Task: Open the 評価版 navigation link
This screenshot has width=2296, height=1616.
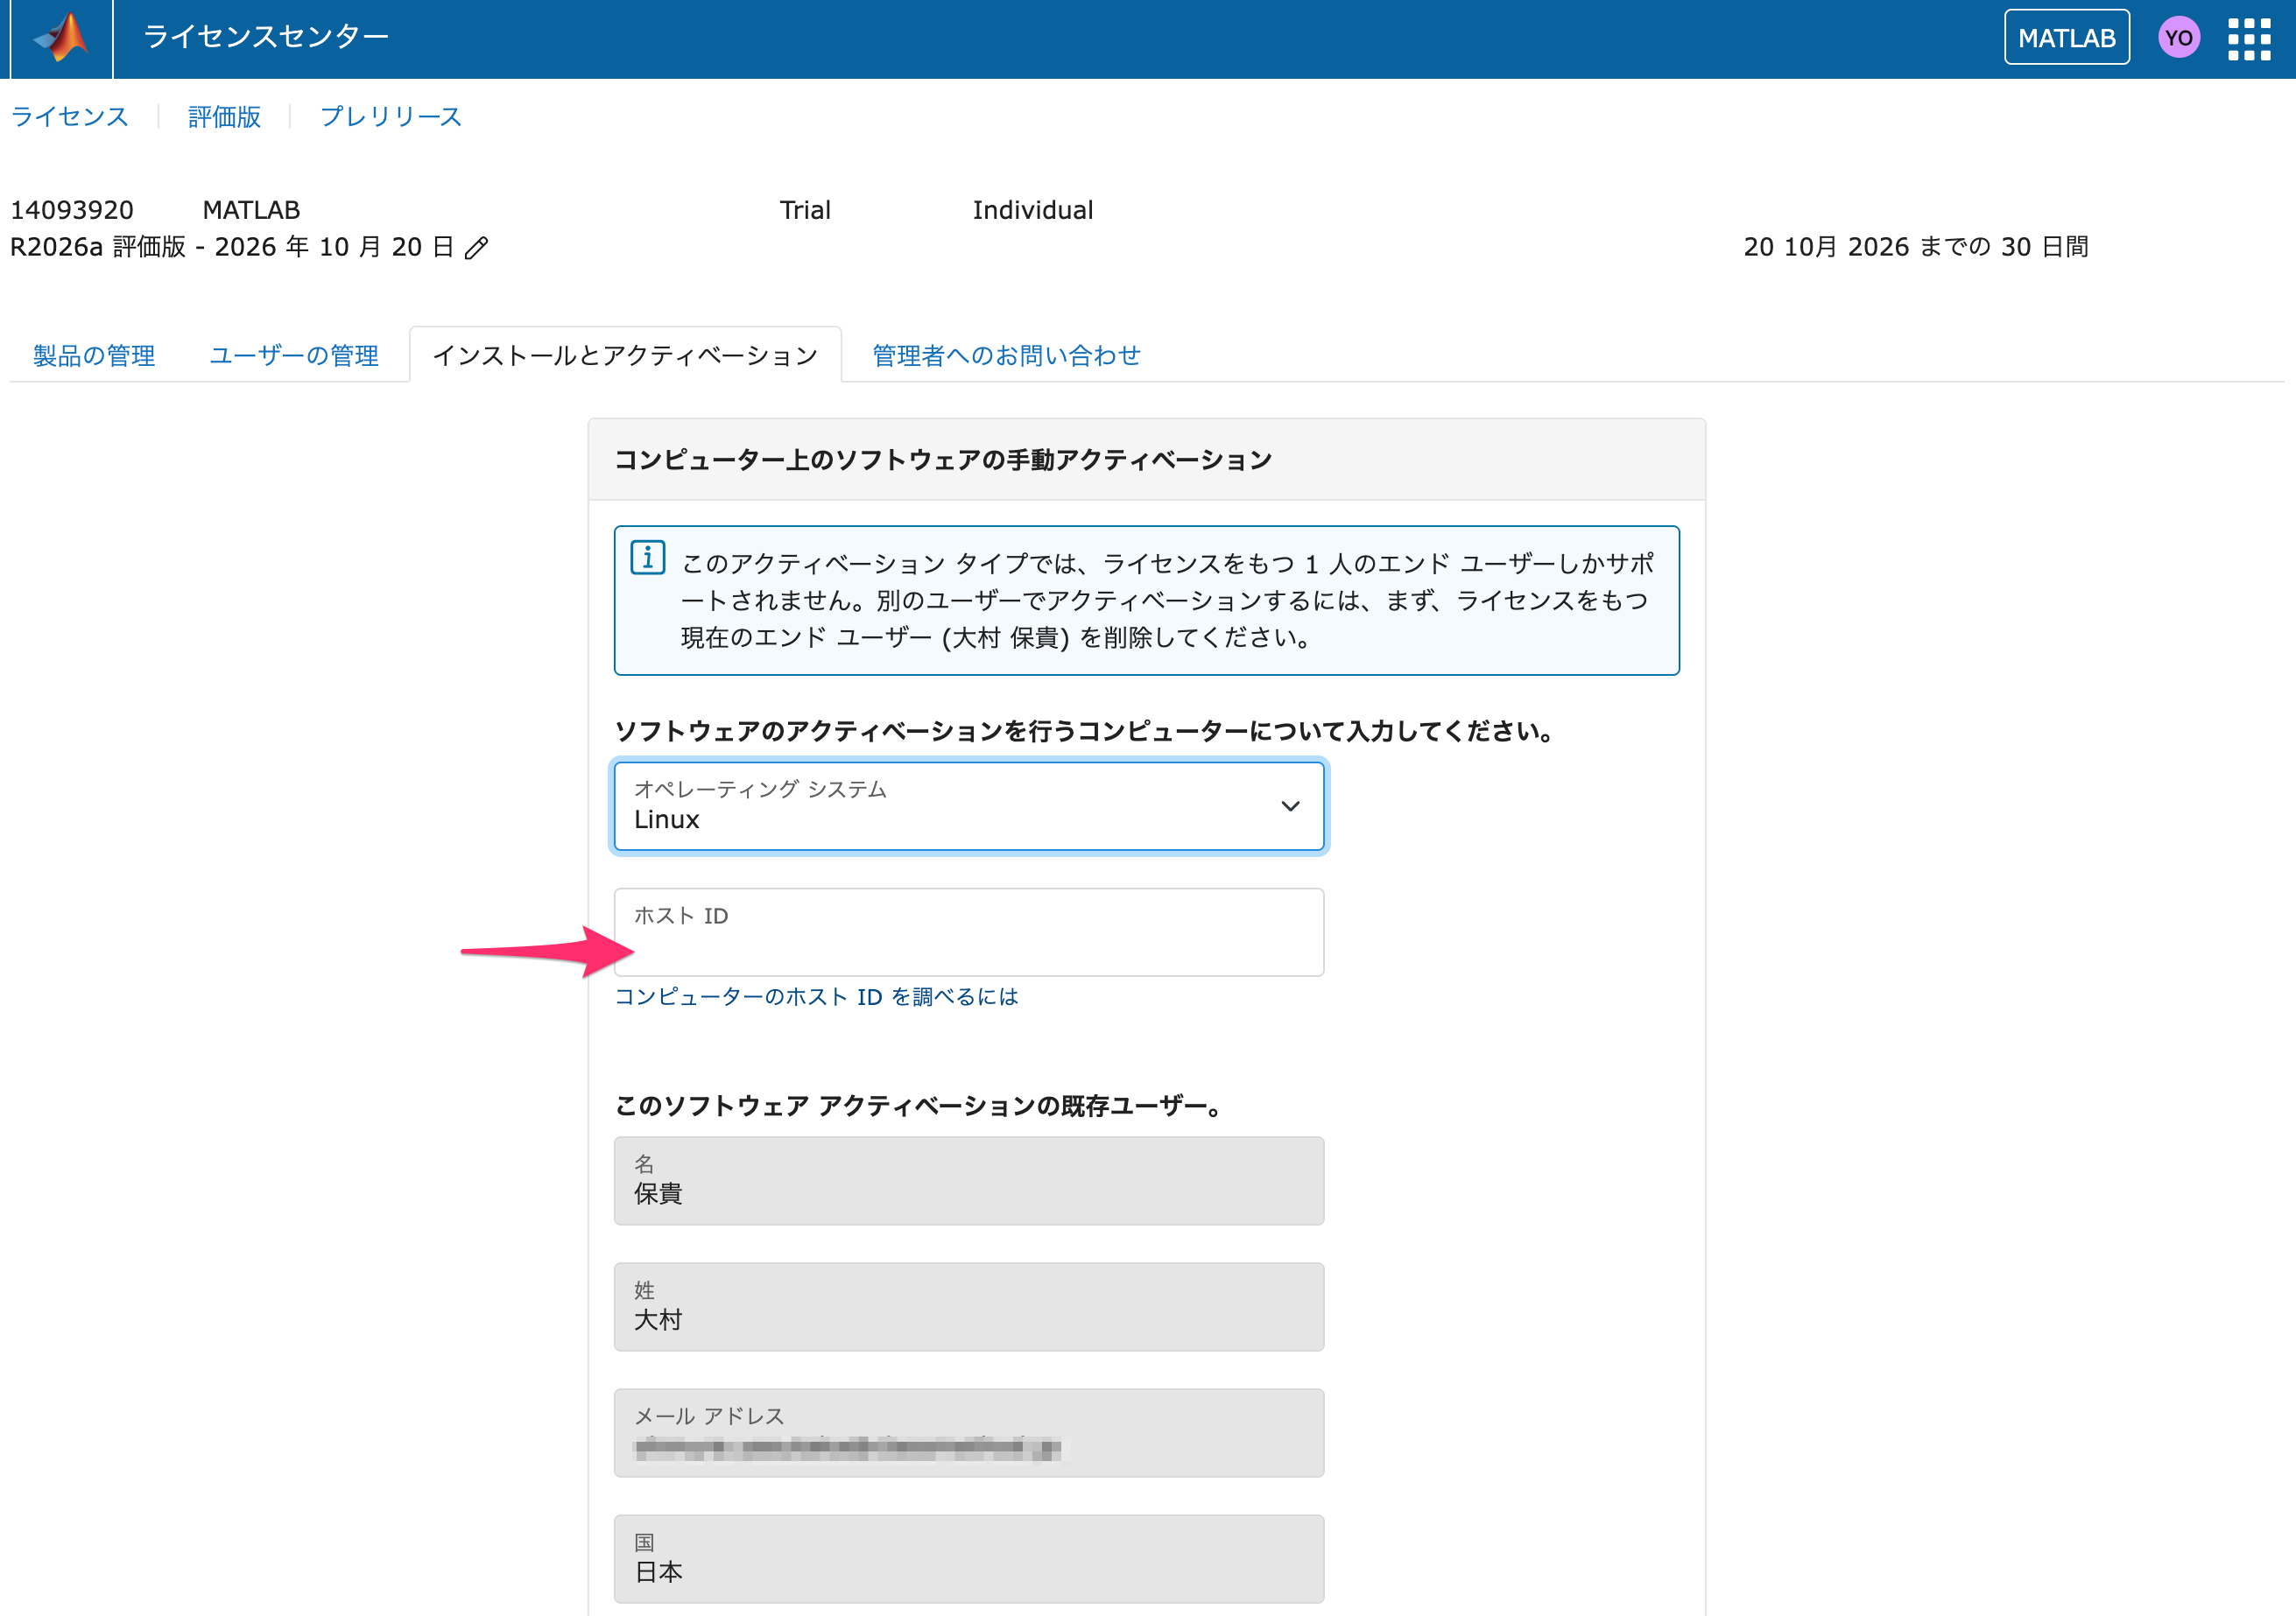Action: coord(224,117)
